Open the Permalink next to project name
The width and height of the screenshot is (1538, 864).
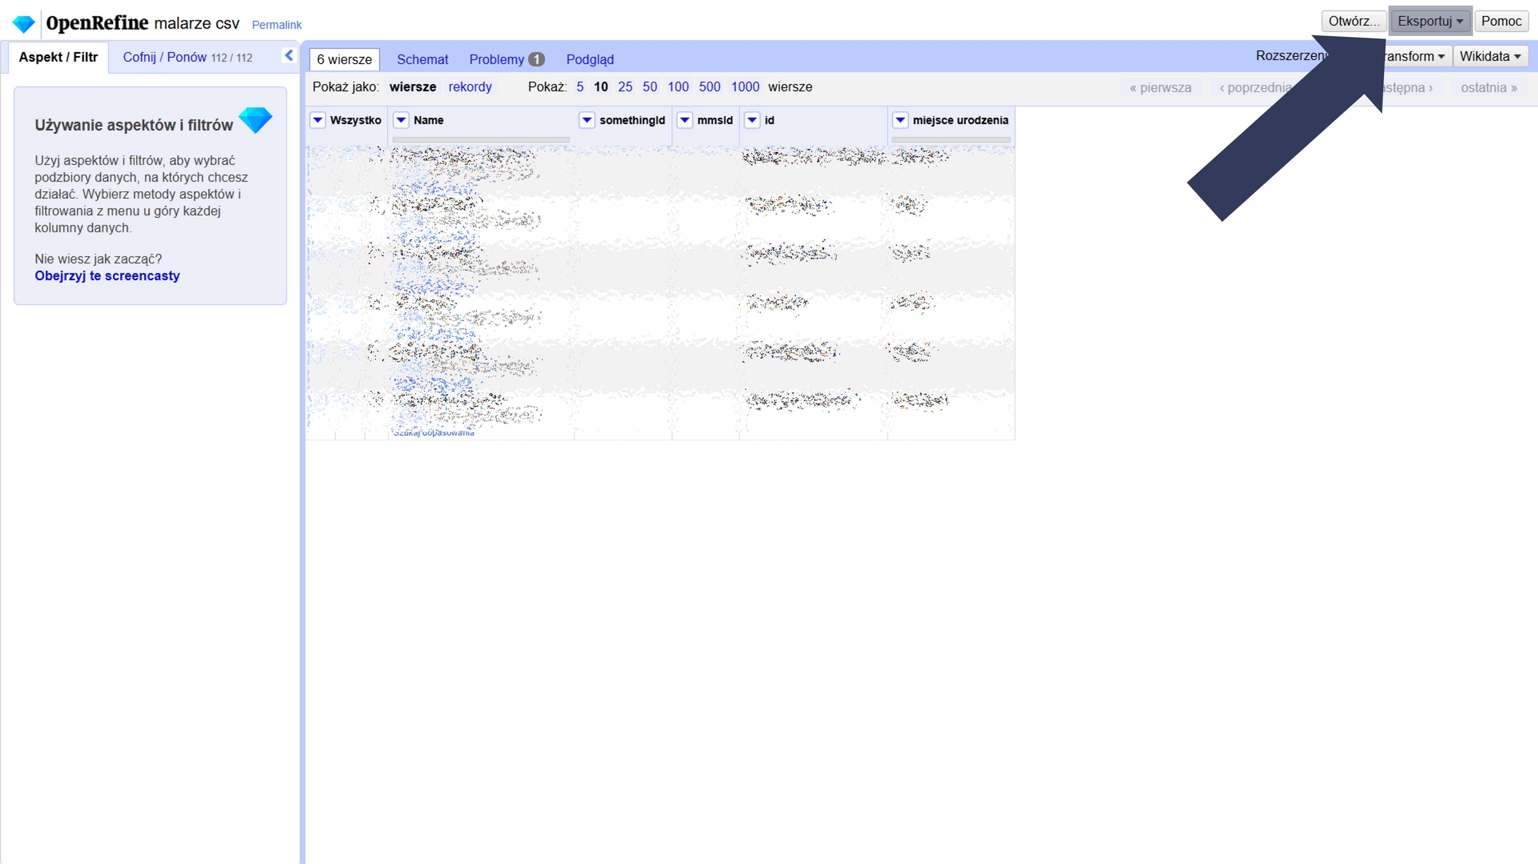(x=276, y=25)
